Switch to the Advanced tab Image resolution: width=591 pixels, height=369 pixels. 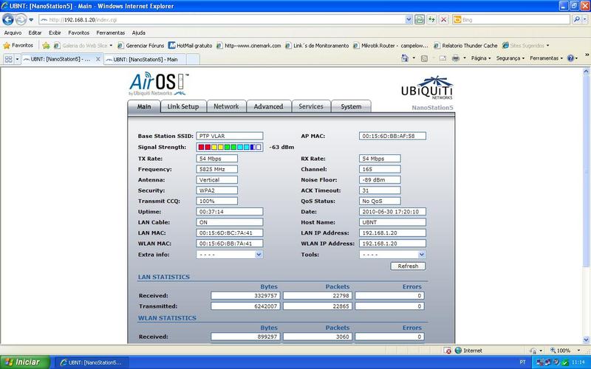point(268,106)
